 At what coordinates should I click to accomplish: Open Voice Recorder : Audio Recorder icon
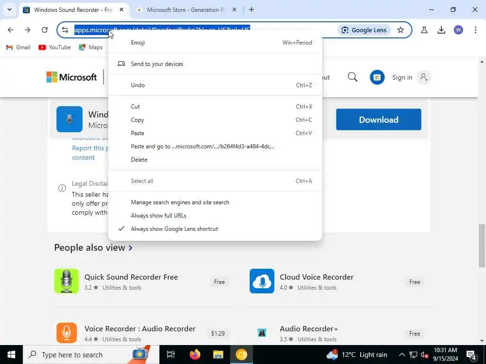(66, 333)
